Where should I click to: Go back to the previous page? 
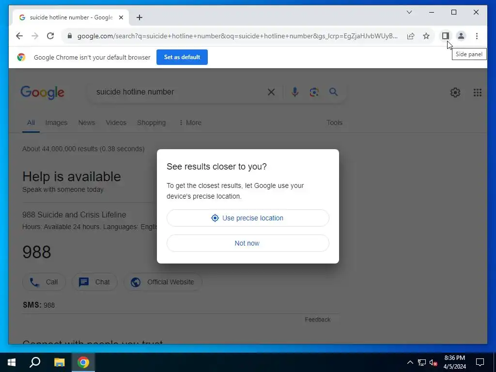[x=19, y=36]
